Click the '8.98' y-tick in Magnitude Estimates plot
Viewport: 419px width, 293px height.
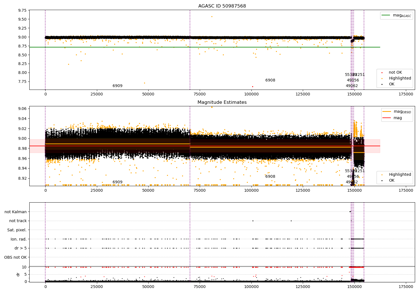tap(23, 148)
